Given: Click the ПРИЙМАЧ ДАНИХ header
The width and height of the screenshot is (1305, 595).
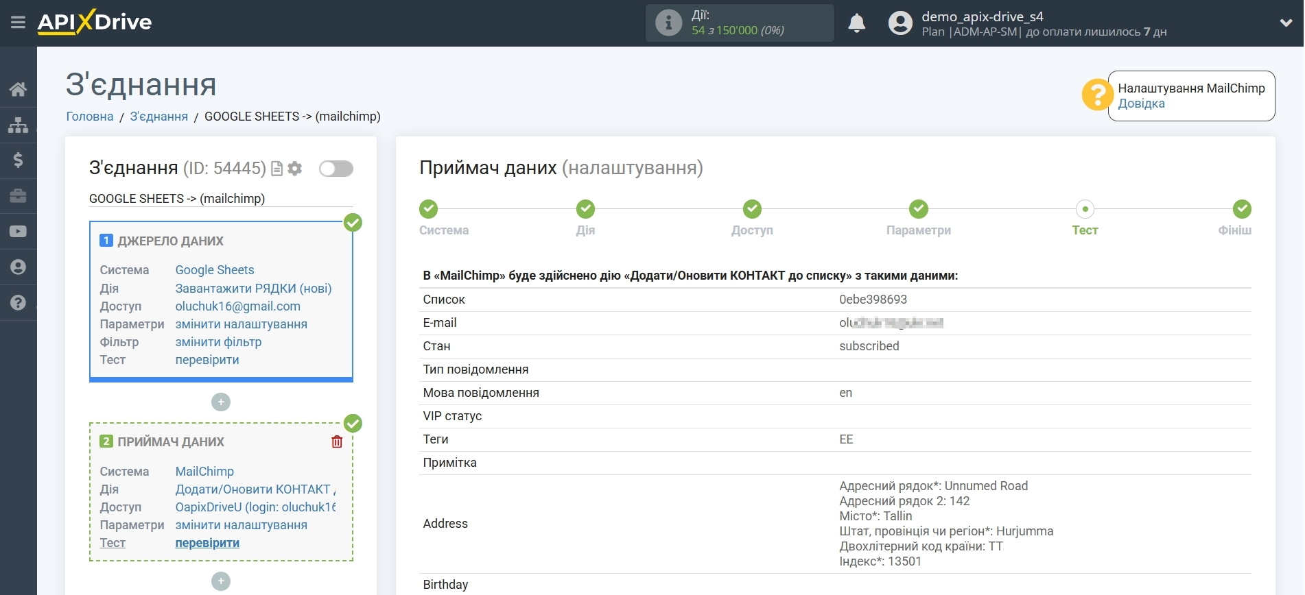Looking at the screenshot, I should coord(171,442).
